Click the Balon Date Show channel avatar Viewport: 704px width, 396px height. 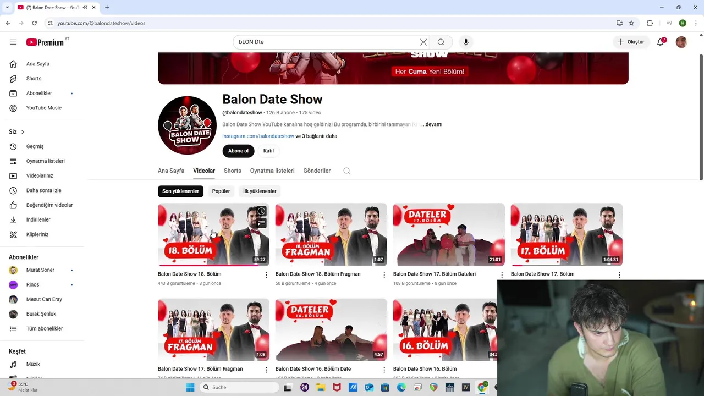click(x=187, y=125)
